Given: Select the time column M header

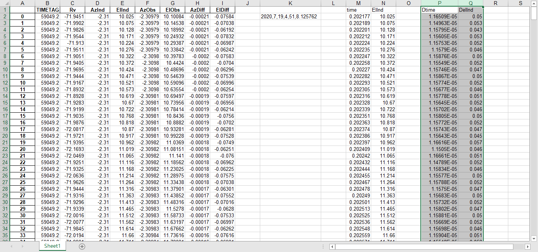Looking at the screenshot, I should pyautogui.click(x=358, y=4).
